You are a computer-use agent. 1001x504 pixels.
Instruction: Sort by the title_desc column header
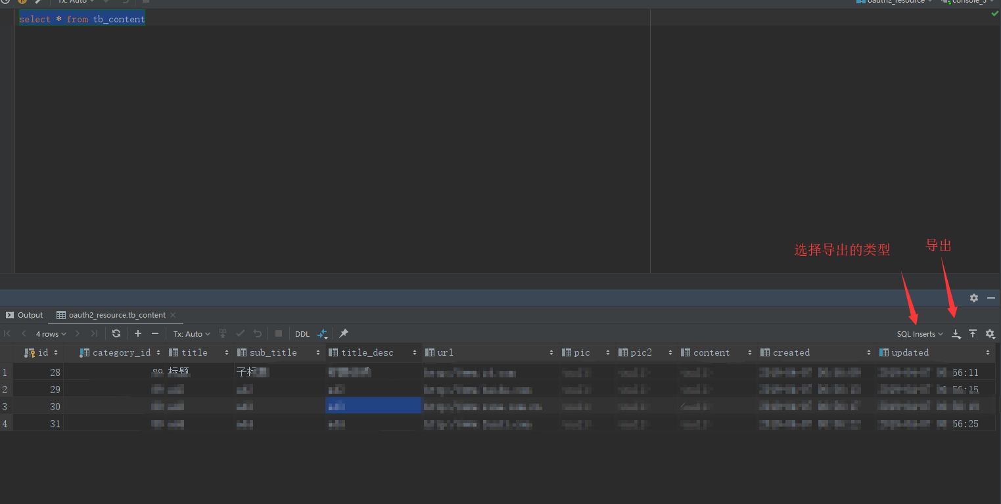[373, 352]
